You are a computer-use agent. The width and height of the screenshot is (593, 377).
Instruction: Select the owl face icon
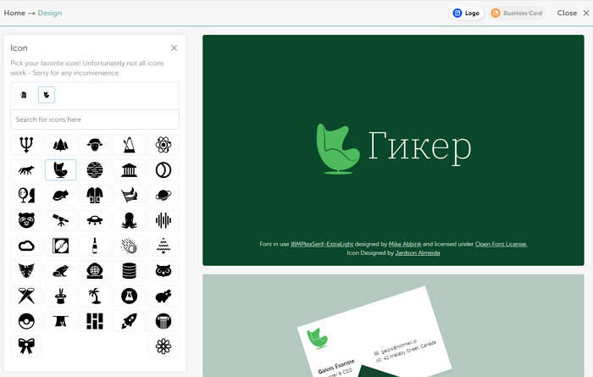point(163,271)
